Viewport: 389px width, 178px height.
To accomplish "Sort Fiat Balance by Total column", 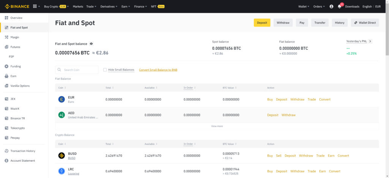I will [x=109, y=88].
